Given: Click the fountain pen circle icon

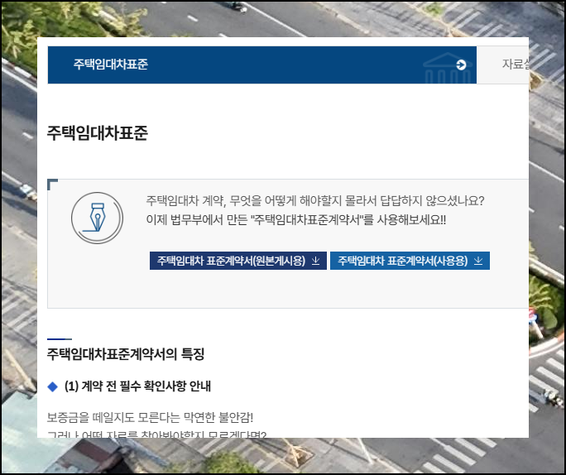Looking at the screenshot, I should [x=97, y=218].
